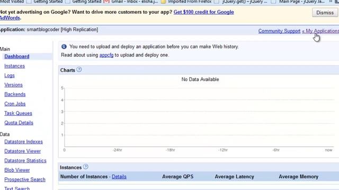Click the -24hr chart axis label
Image resolution: width=339 pixels, height=190 pixels.
click(x=118, y=150)
